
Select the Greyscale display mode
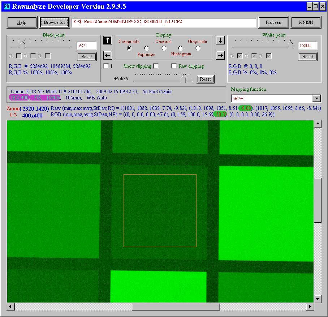click(x=198, y=48)
